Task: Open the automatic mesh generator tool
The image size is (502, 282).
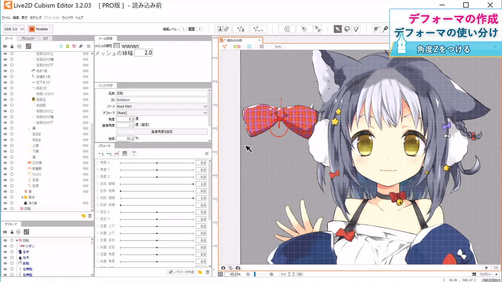Action: click(x=258, y=29)
